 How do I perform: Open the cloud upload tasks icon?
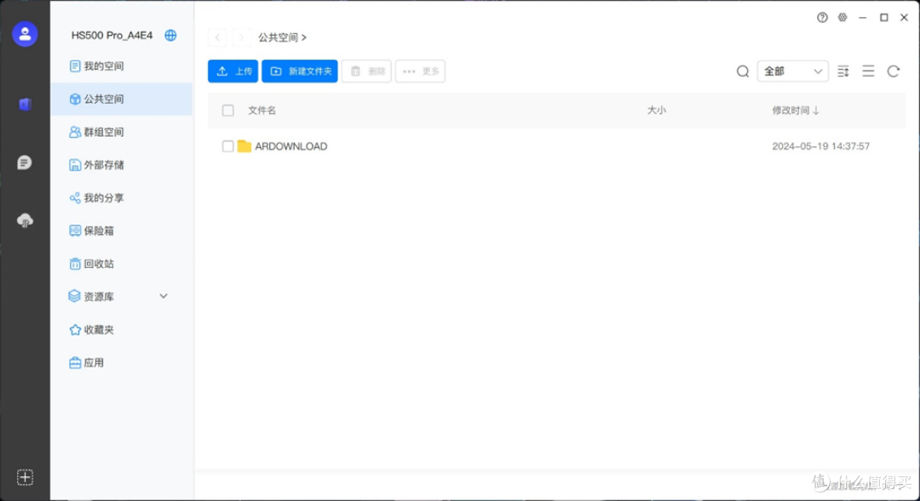(25, 220)
